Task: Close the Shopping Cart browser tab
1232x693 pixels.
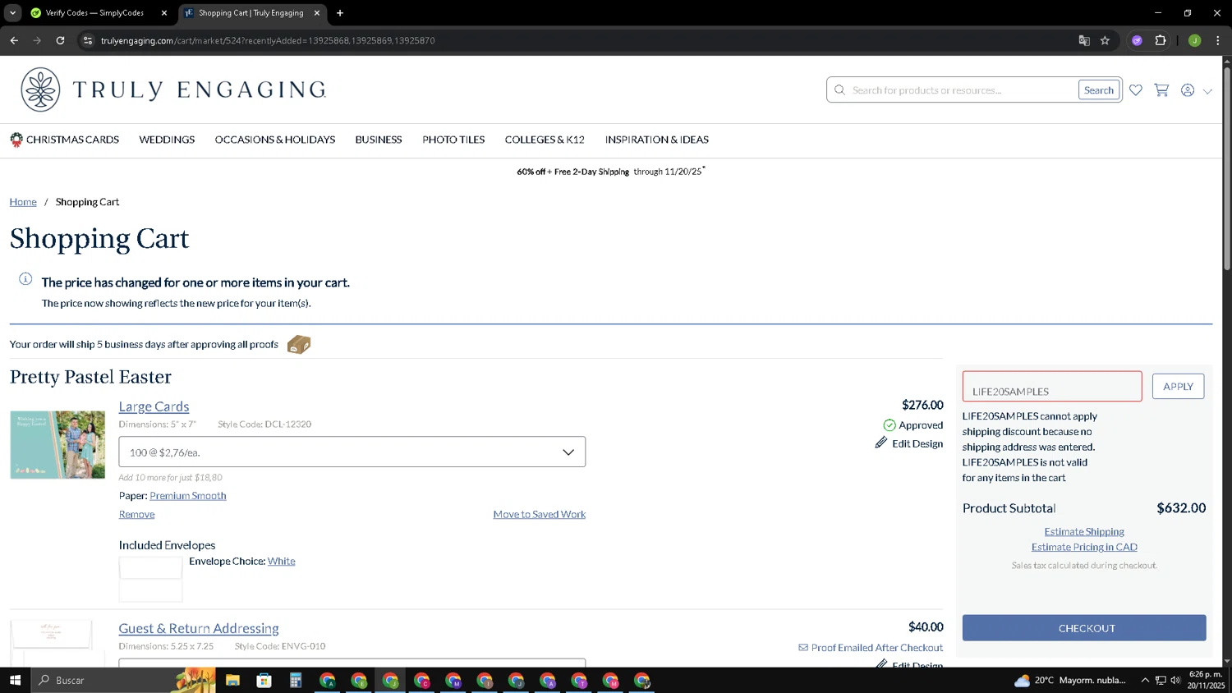Action: pyautogui.click(x=317, y=13)
